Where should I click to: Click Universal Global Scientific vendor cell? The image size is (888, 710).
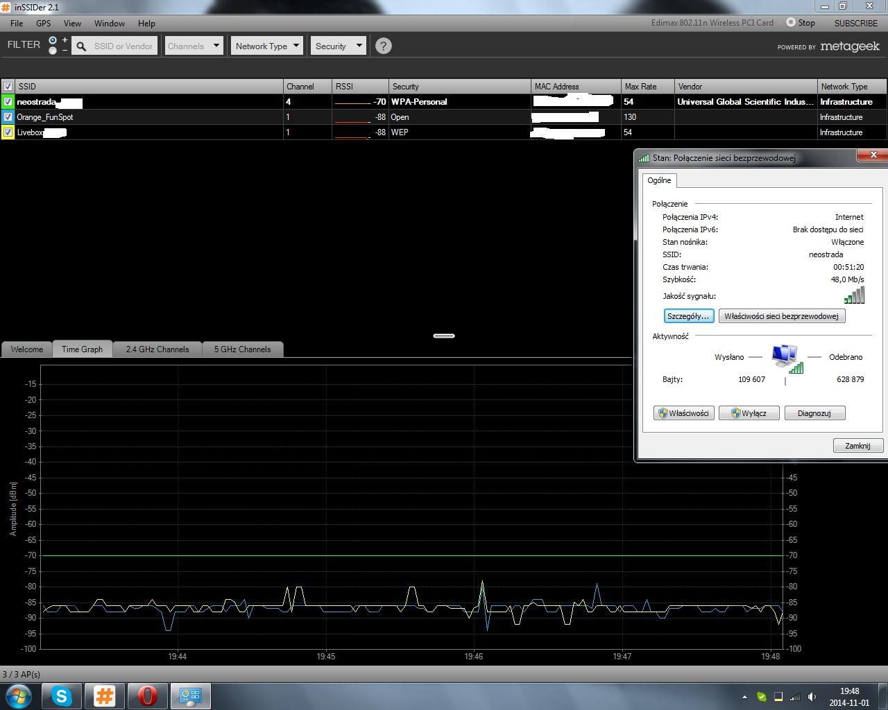(x=746, y=102)
